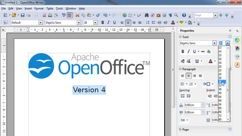This screenshot has width=242, height=136.
Task: Close the sidebar font size dropdown arrow
Action: 227,43
